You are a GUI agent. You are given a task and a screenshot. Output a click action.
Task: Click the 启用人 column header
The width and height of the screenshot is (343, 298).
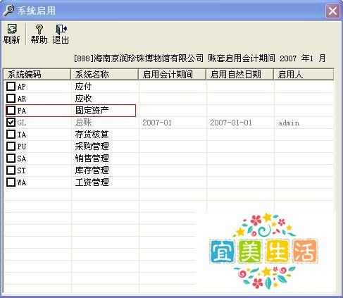[304, 75]
